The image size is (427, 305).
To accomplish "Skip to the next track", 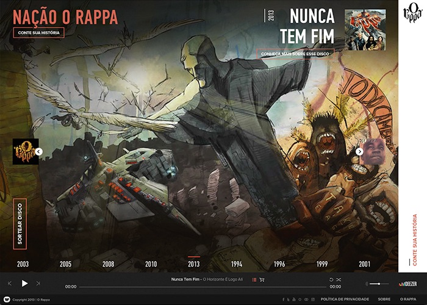I will [38, 284].
